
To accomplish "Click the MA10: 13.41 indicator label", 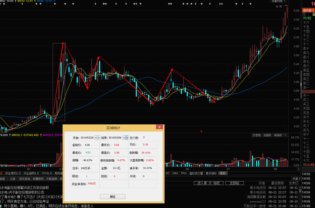I will click(25, 1).
